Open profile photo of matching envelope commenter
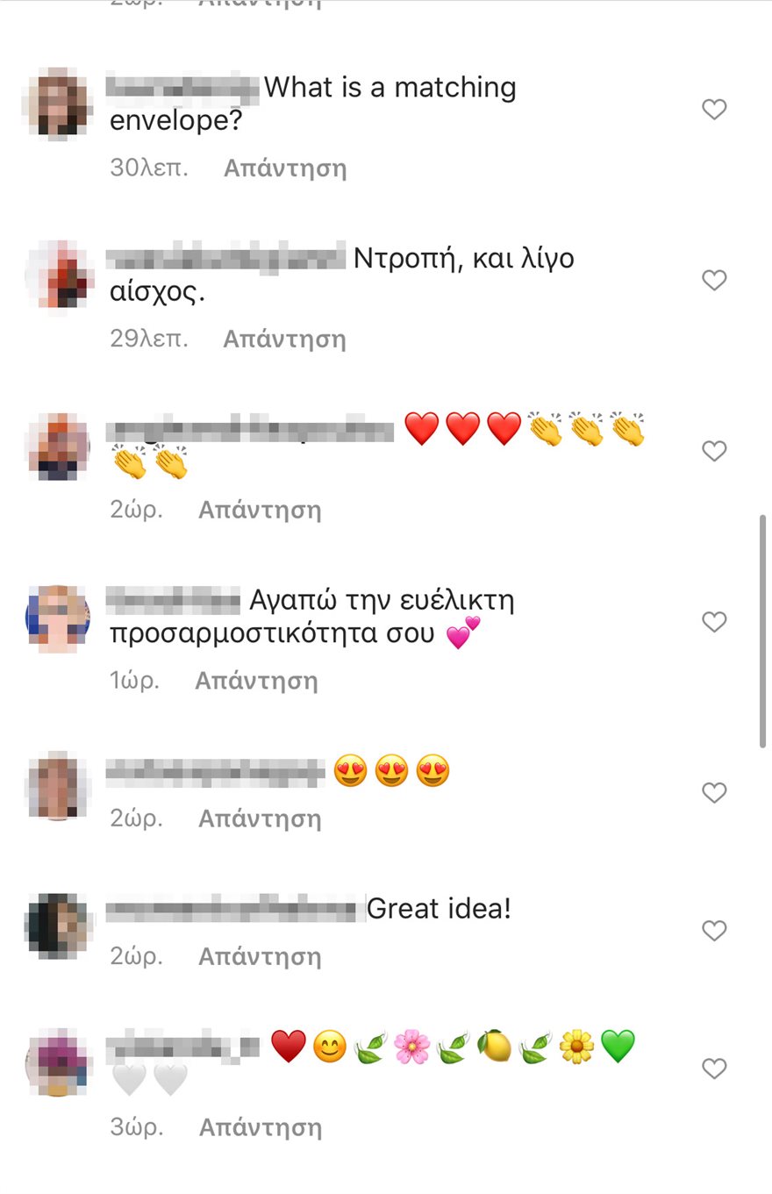The width and height of the screenshot is (772, 1194). click(58, 104)
